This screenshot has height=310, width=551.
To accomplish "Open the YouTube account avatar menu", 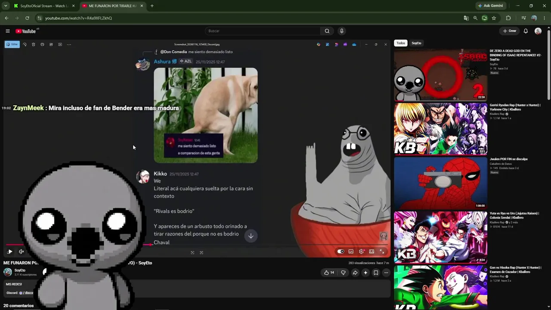I will (x=538, y=31).
